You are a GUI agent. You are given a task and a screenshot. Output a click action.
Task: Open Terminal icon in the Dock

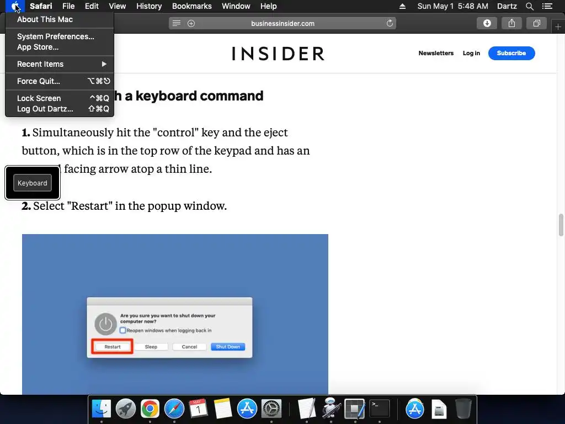[380, 409]
